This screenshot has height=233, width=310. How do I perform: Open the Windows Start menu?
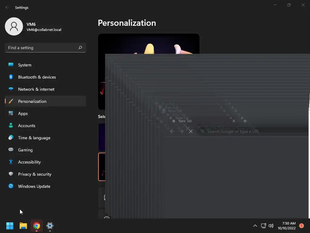[10, 226]
